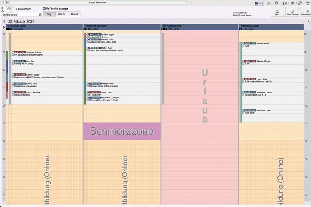
Task: Click note icon under Meister, Hans appointment
Action: coord(88,86)
